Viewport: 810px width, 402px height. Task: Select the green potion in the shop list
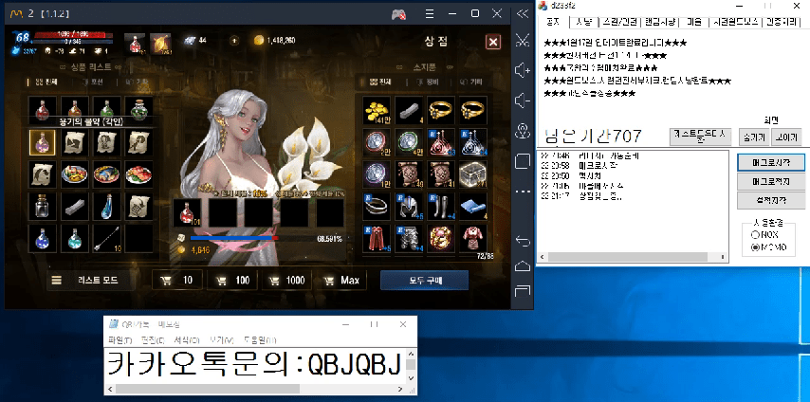point(106,109)
